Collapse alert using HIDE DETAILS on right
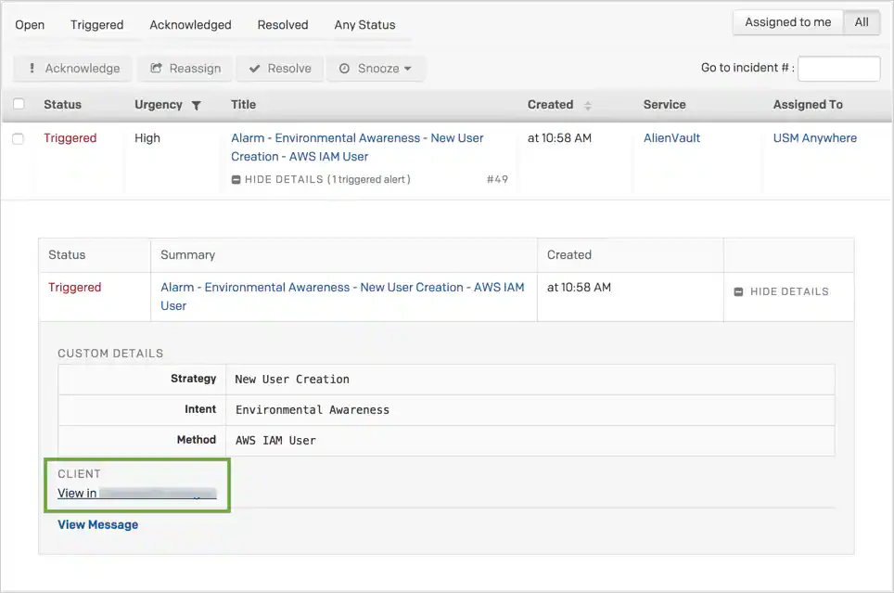This screenshot has height=593, width=894. (x=781, y=291)
